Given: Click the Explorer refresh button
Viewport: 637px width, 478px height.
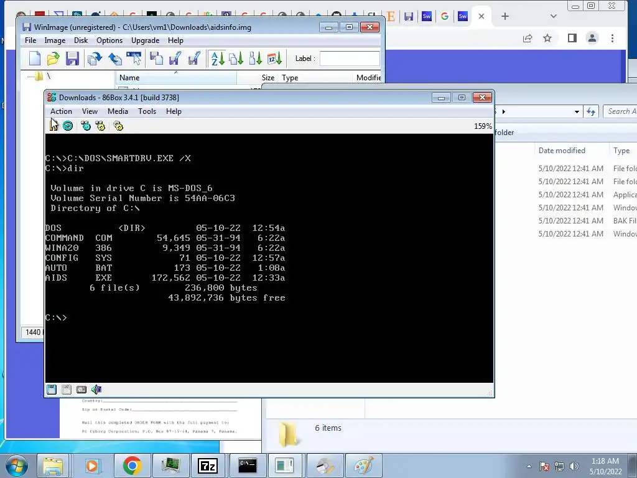Looking at the screenshot, I should click(591, 111).
